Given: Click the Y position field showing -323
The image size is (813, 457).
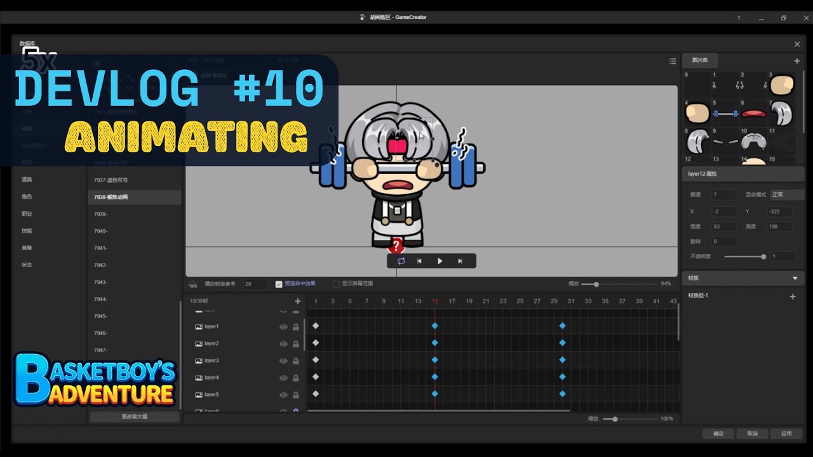Looking at the screenshot, I should click(x=780, y=211).
